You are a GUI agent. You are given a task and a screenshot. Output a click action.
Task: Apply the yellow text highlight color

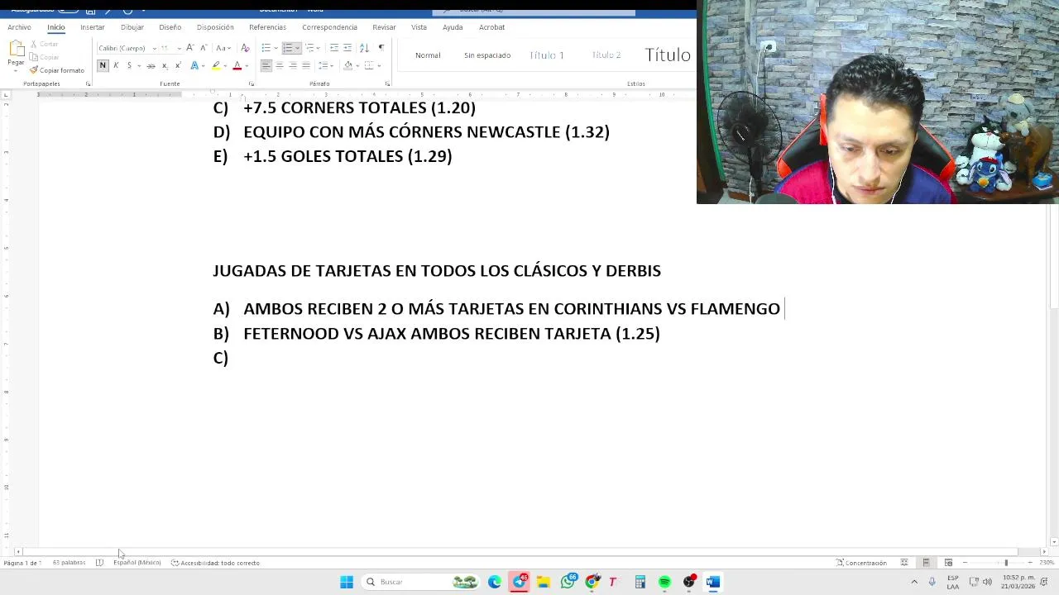[x=216, y=65]
